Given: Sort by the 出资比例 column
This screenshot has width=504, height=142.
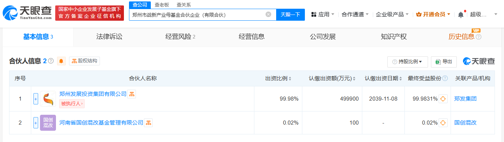Looking at the screenshot, I should 278,78.
